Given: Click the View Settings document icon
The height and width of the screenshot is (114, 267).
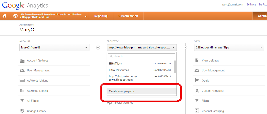Looking at the screenshot, I should 197,60.
